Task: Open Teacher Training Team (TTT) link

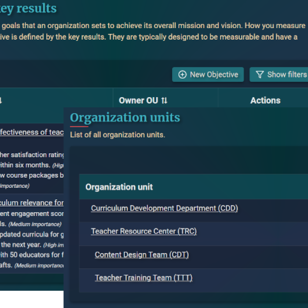Action: 143,278
